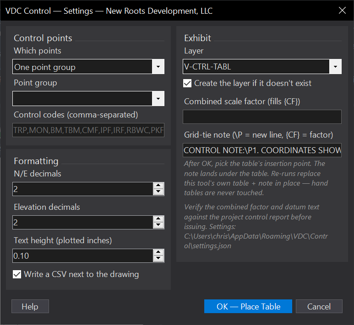Click the Exhibit section heading

coord(197,38)
